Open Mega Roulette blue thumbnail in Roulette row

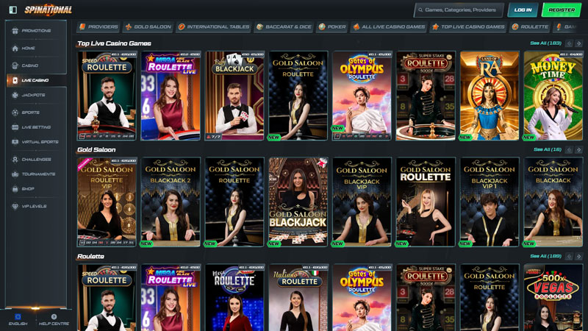[x=234, y=298]
